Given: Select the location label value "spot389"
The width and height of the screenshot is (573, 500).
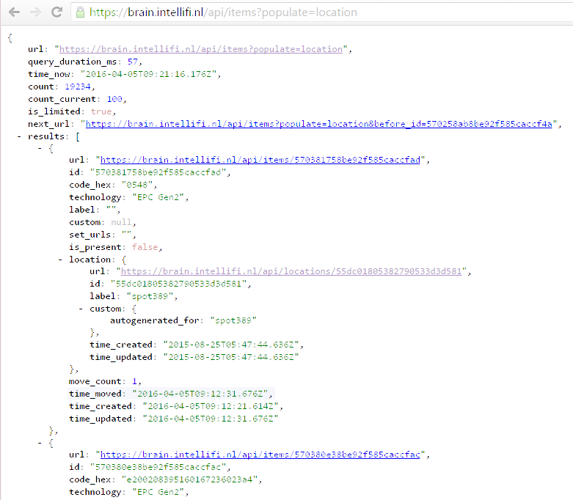Looking at the screenshot, I should (150, 296).
